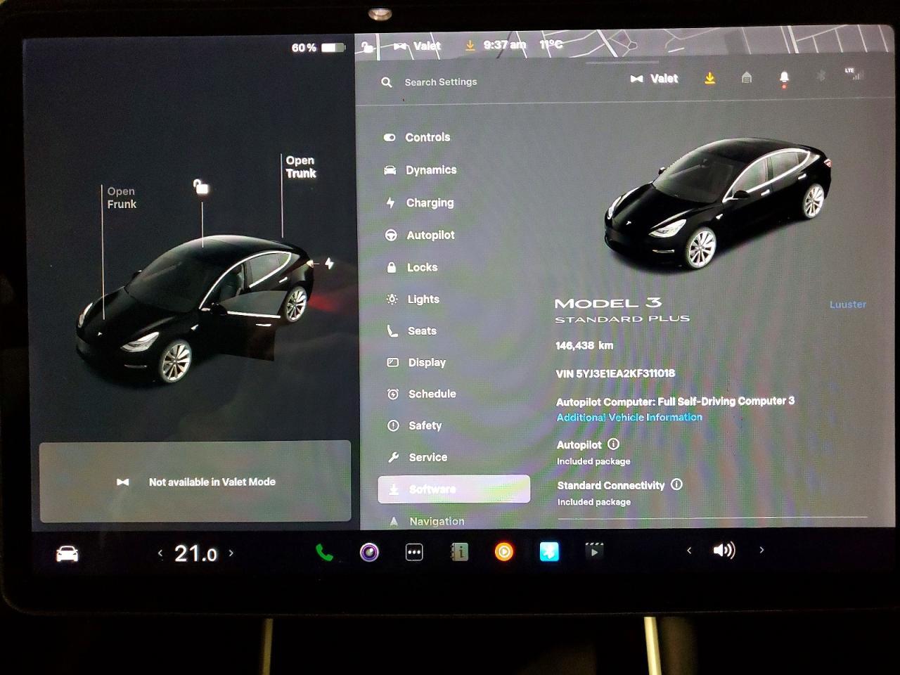Open the Controls settings menu
The height and width of the screenshot is (675, 900).
[x=418, y=137]
